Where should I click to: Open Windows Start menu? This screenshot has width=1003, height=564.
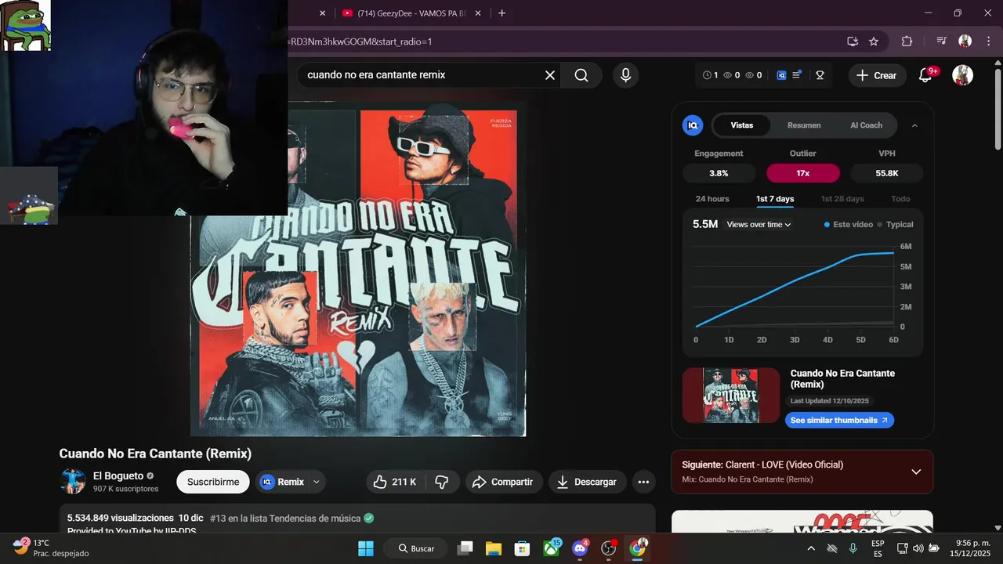click(366, 548)
